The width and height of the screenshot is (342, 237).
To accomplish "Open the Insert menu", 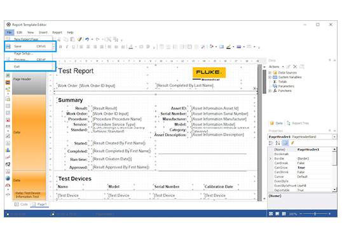I will click(43, 32).
